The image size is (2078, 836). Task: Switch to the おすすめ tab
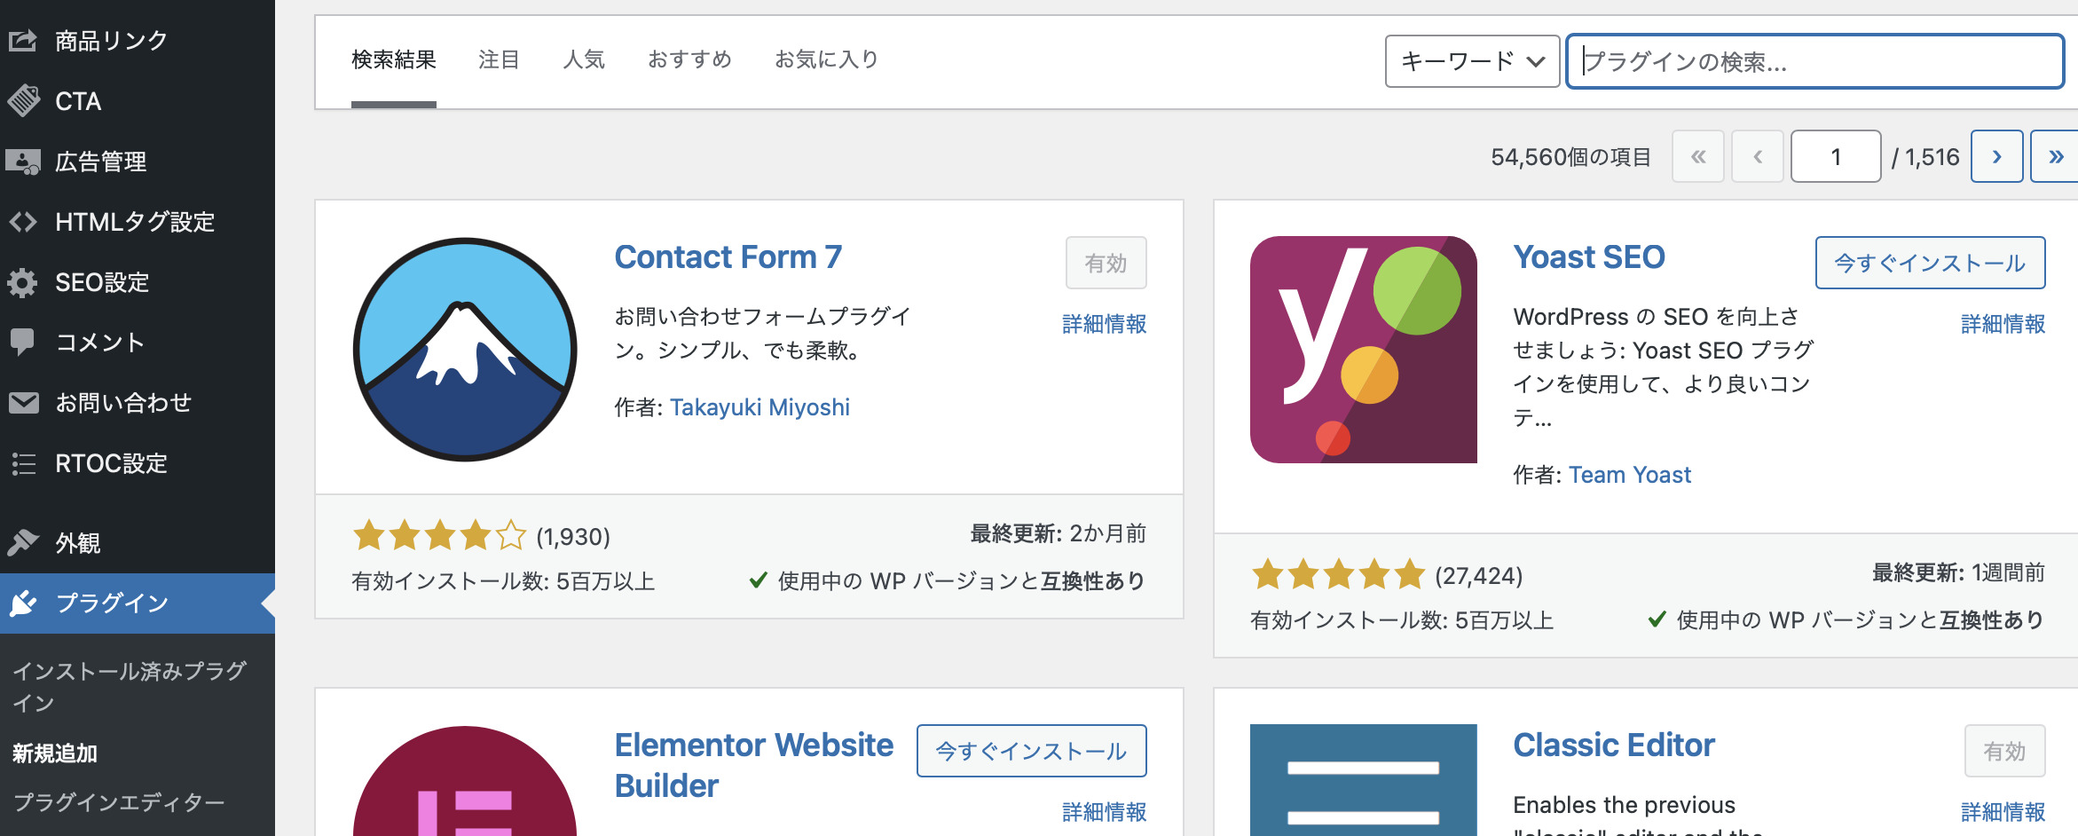(x=689, y=59)
